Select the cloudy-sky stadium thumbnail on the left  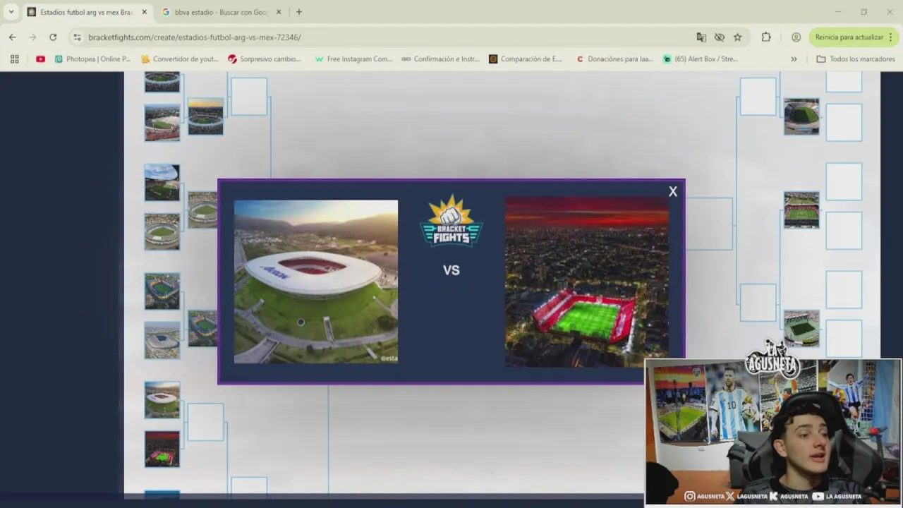click(162, 182)
